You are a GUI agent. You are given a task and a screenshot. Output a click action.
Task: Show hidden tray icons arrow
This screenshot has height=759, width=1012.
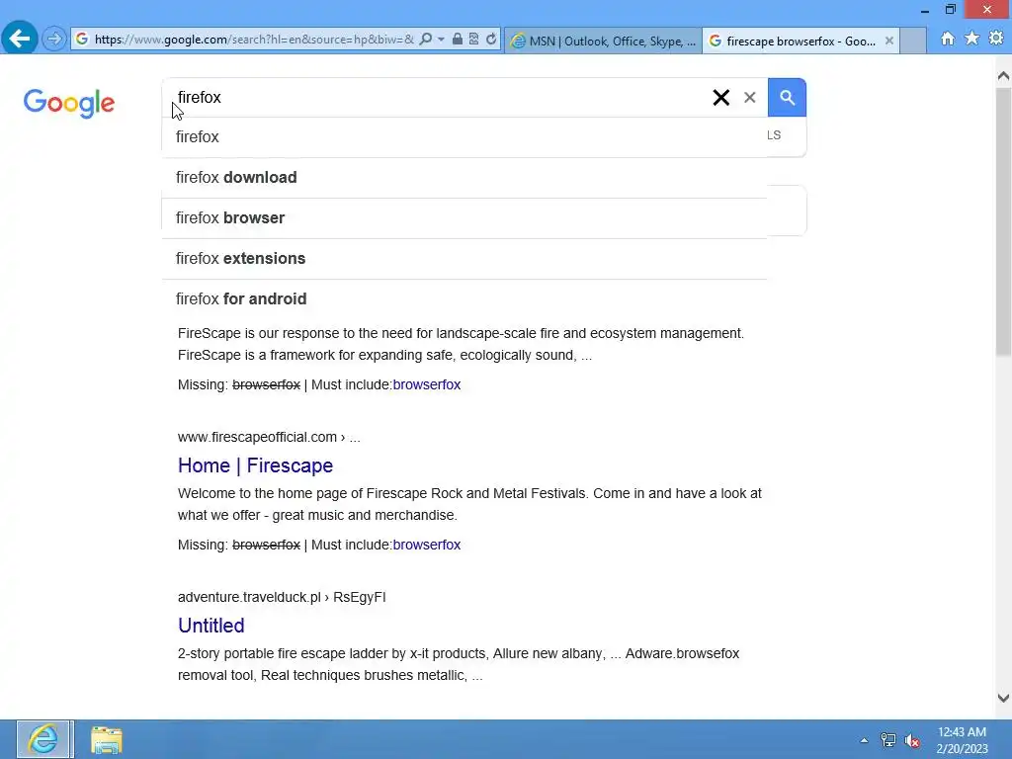(x=864, y=740)
